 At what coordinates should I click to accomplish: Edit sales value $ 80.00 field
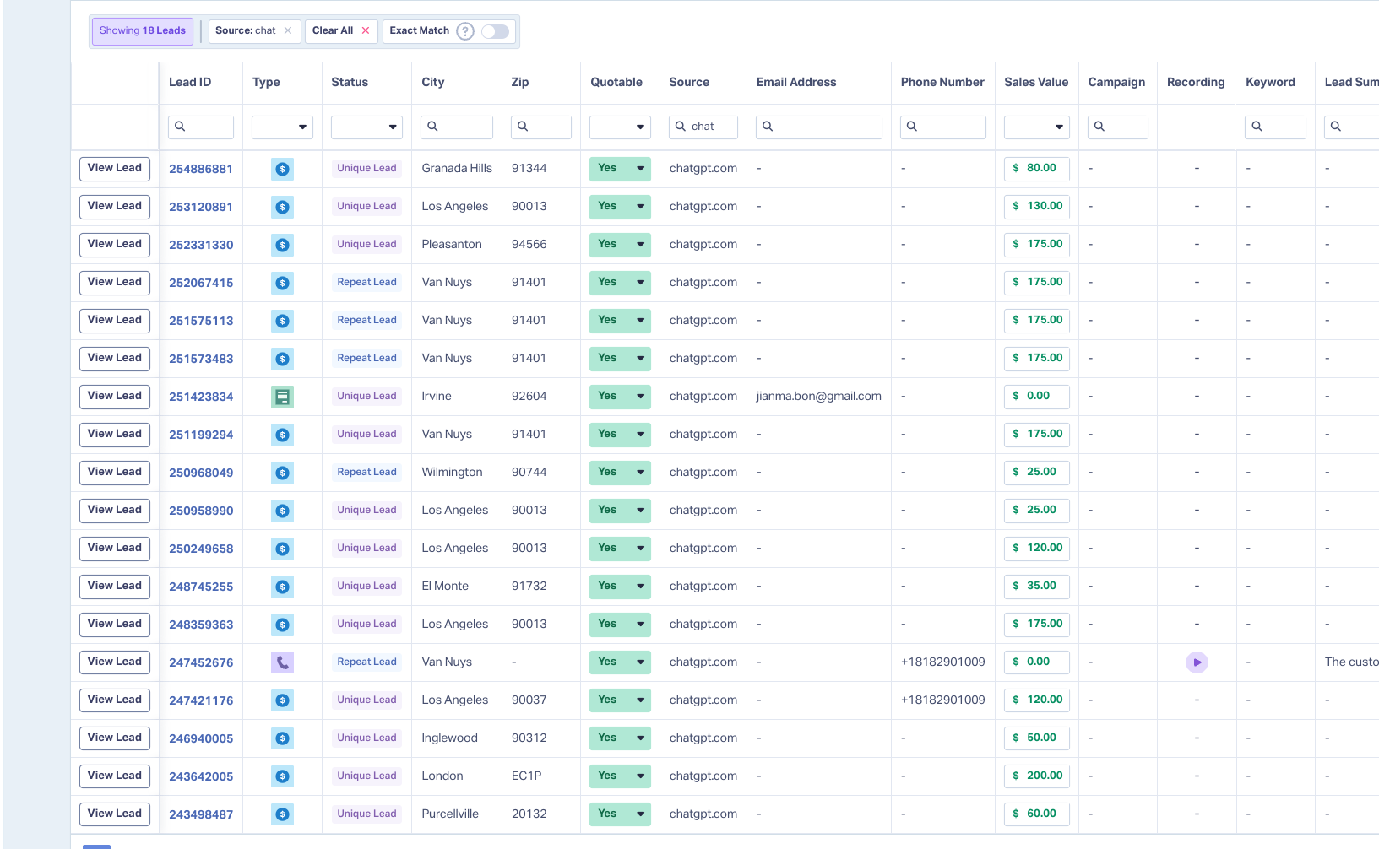coord(1037,169)
